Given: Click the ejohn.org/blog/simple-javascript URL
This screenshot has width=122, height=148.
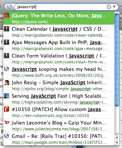Looking at the screenshot, I should (x=59, y=89).
